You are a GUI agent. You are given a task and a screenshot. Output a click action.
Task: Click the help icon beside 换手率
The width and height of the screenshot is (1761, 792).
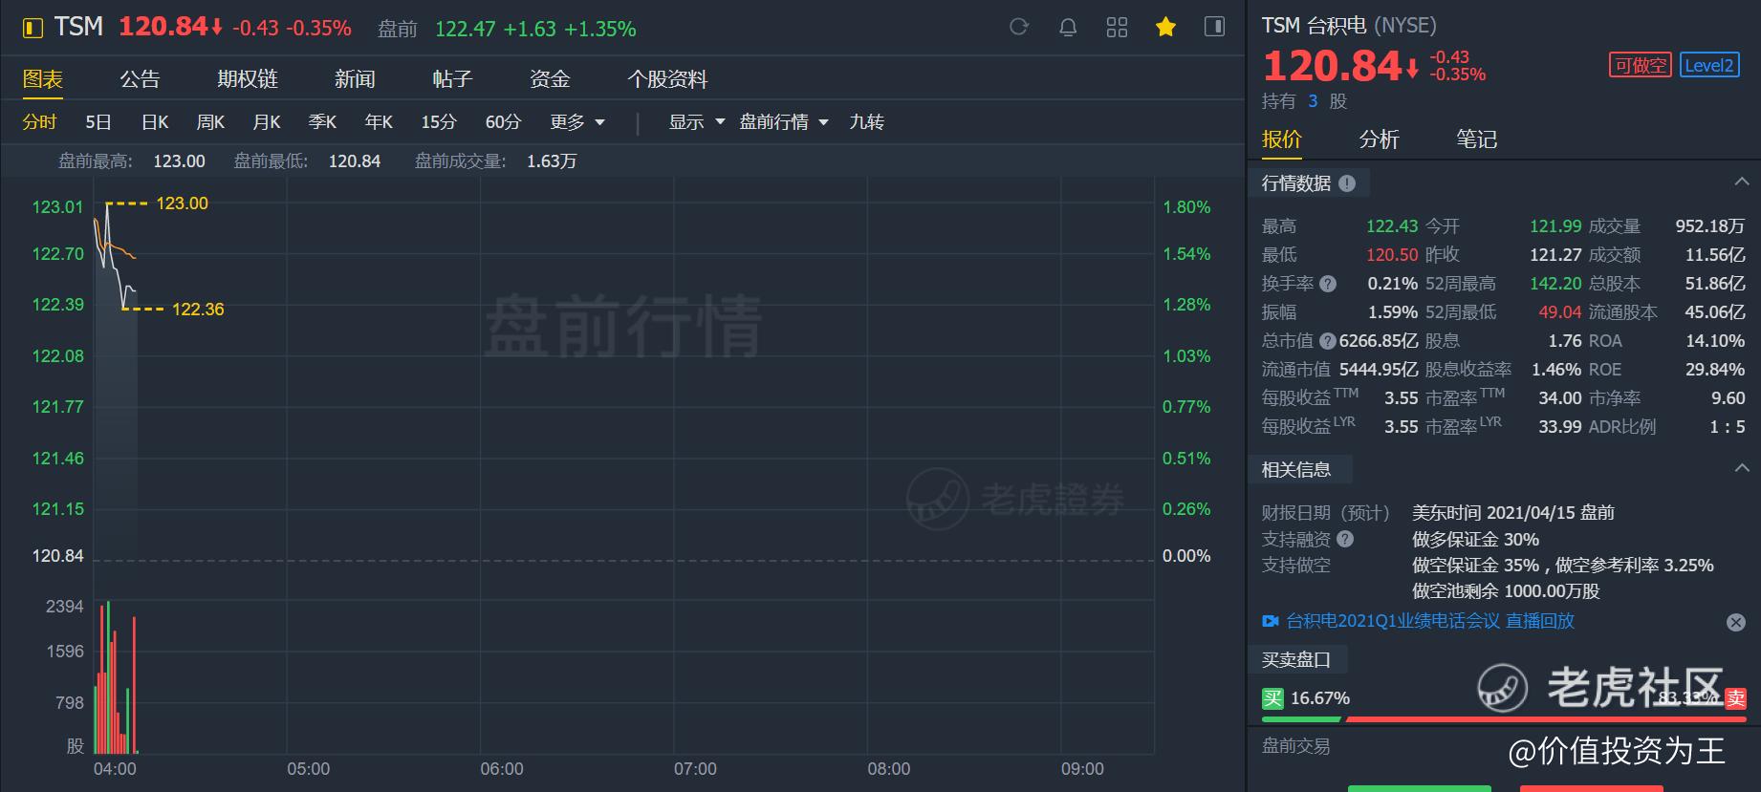point(1328,284)
